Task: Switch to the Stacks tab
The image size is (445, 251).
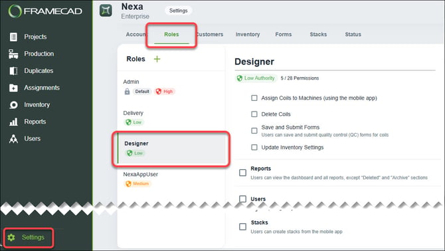Action: click(x=318, y=35)
